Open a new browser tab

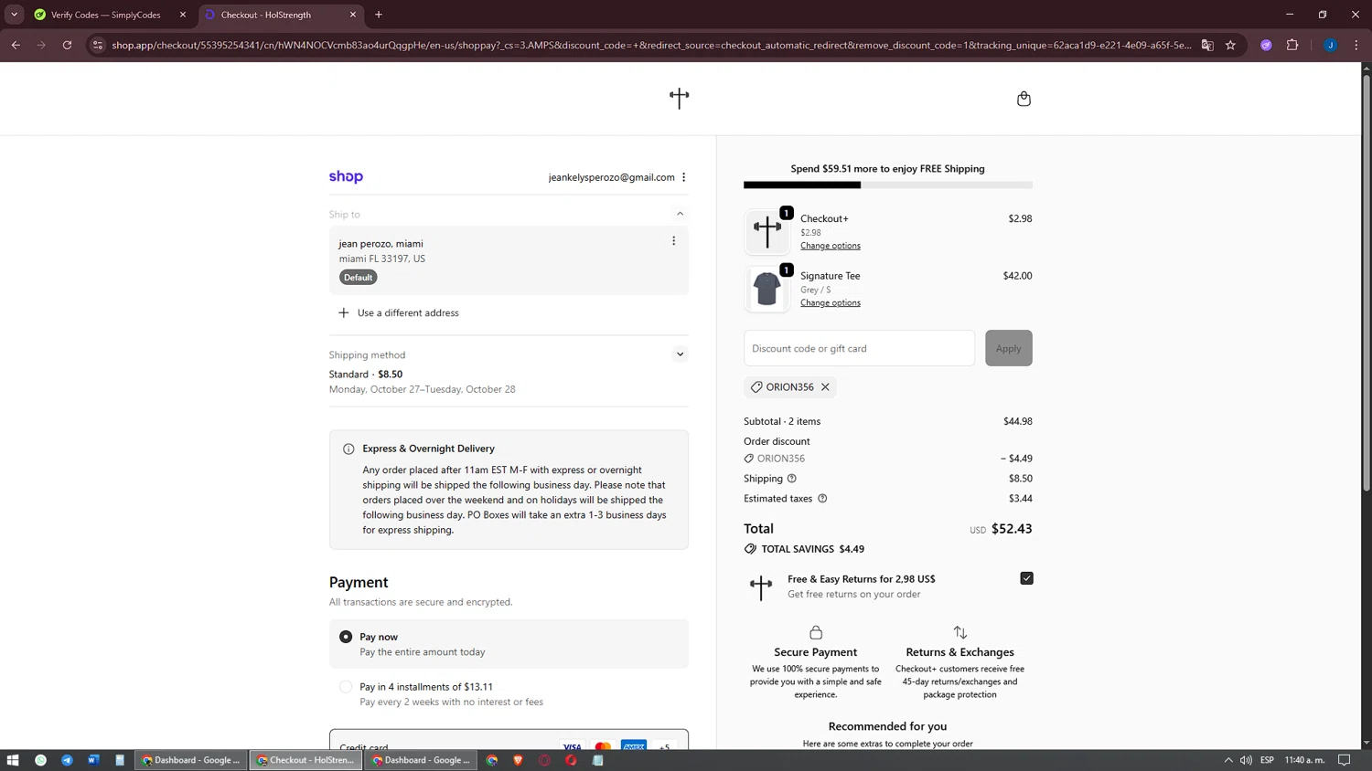[379, 15]
